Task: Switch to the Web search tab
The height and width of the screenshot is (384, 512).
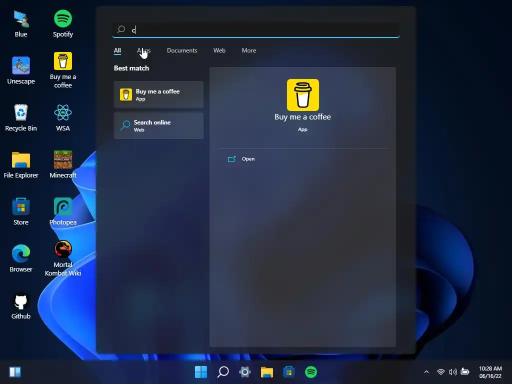Action: [x=219, y=50]
